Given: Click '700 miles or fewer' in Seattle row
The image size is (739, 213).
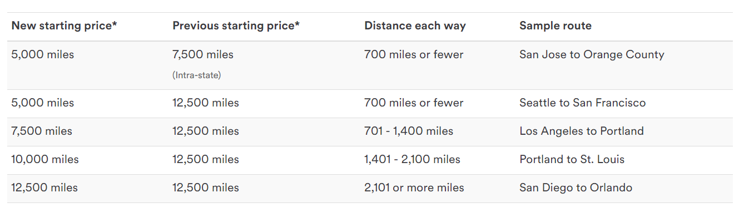Looking at the screenshot, I should point(414,103).
